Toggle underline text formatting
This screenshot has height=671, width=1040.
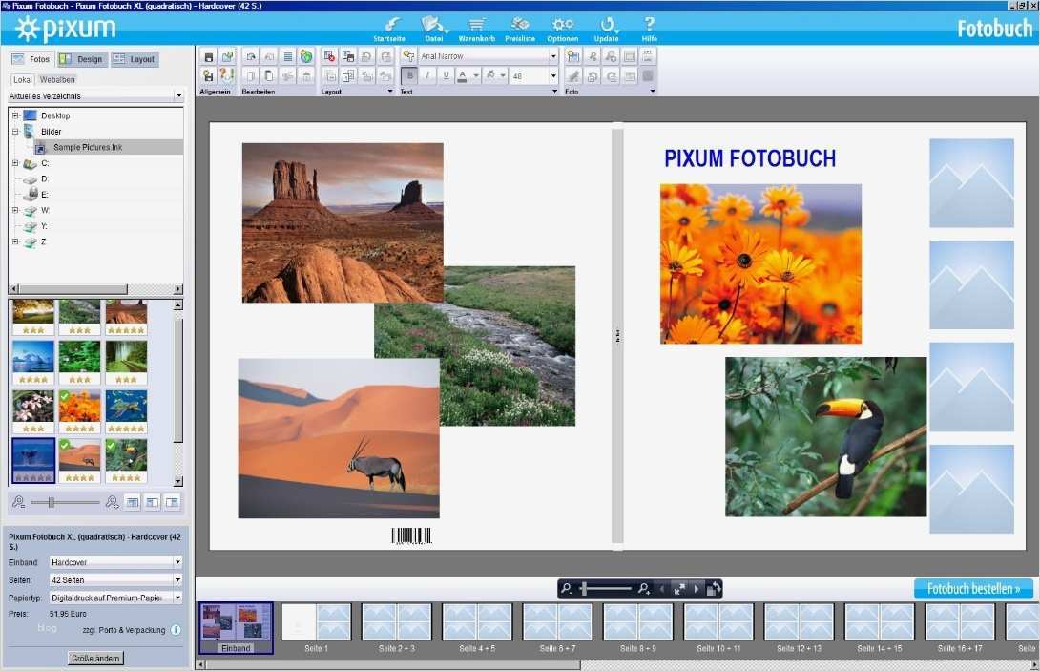pos(445,75)
